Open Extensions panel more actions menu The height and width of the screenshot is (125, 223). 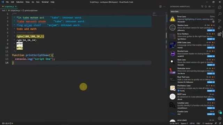(213, 7)
